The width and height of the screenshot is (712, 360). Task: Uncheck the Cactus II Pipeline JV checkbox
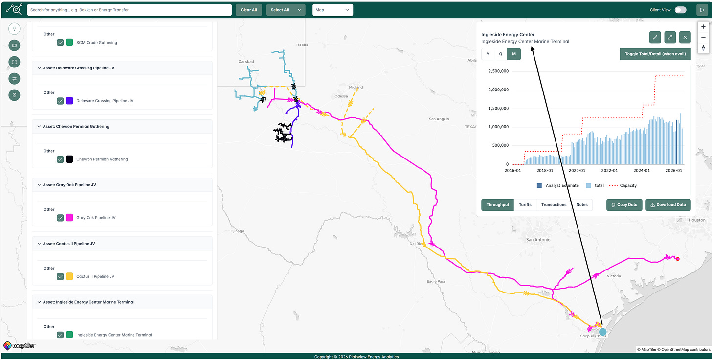60,276
